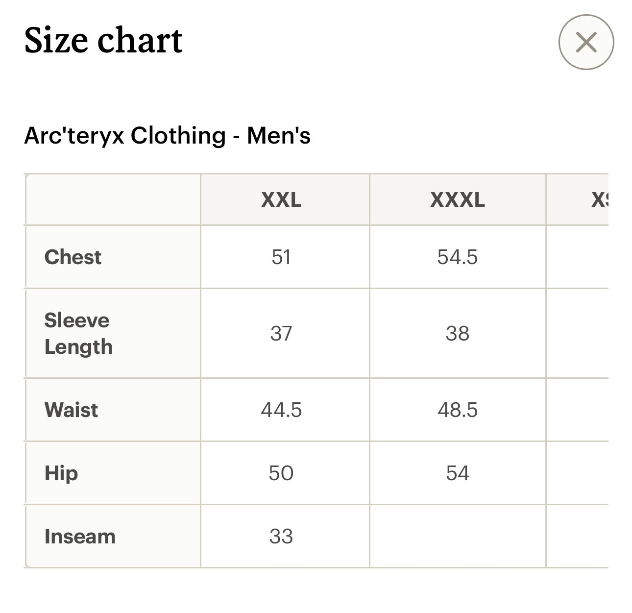Click the XXXL hip value 54

pos(457,473)
